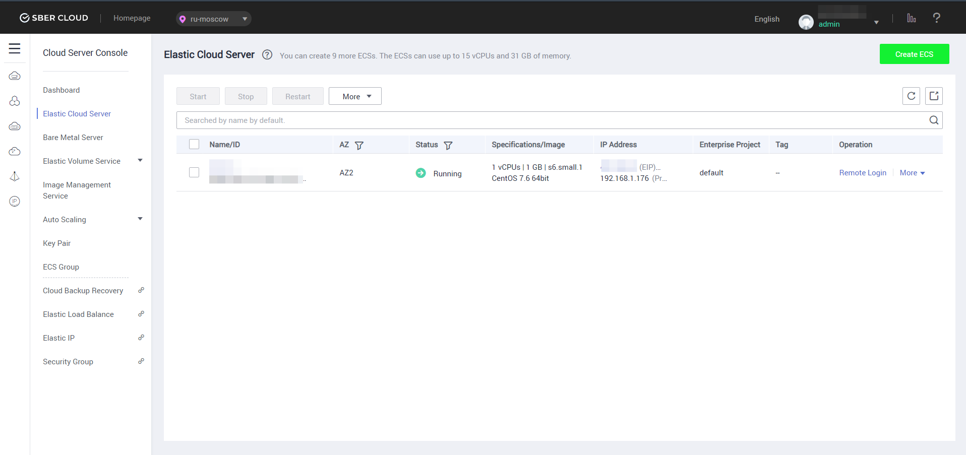Select the checkbox for the AZ2 server row
The image size is (966, 455).
pos(194,172)
